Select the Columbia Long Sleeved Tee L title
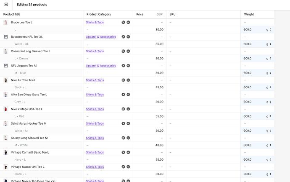290x182 pixels. [x=31, y=51]
